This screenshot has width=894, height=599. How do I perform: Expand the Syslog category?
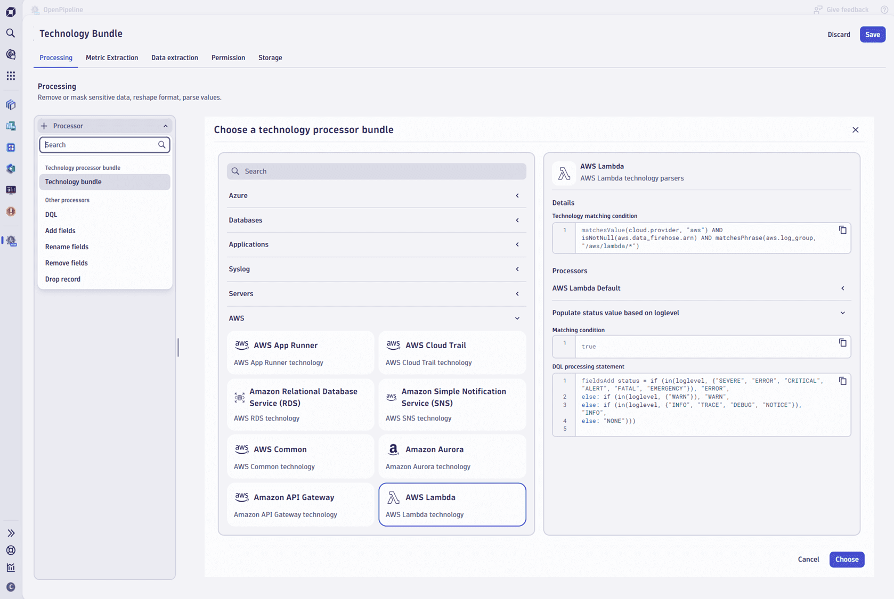(x=376, y=269)
